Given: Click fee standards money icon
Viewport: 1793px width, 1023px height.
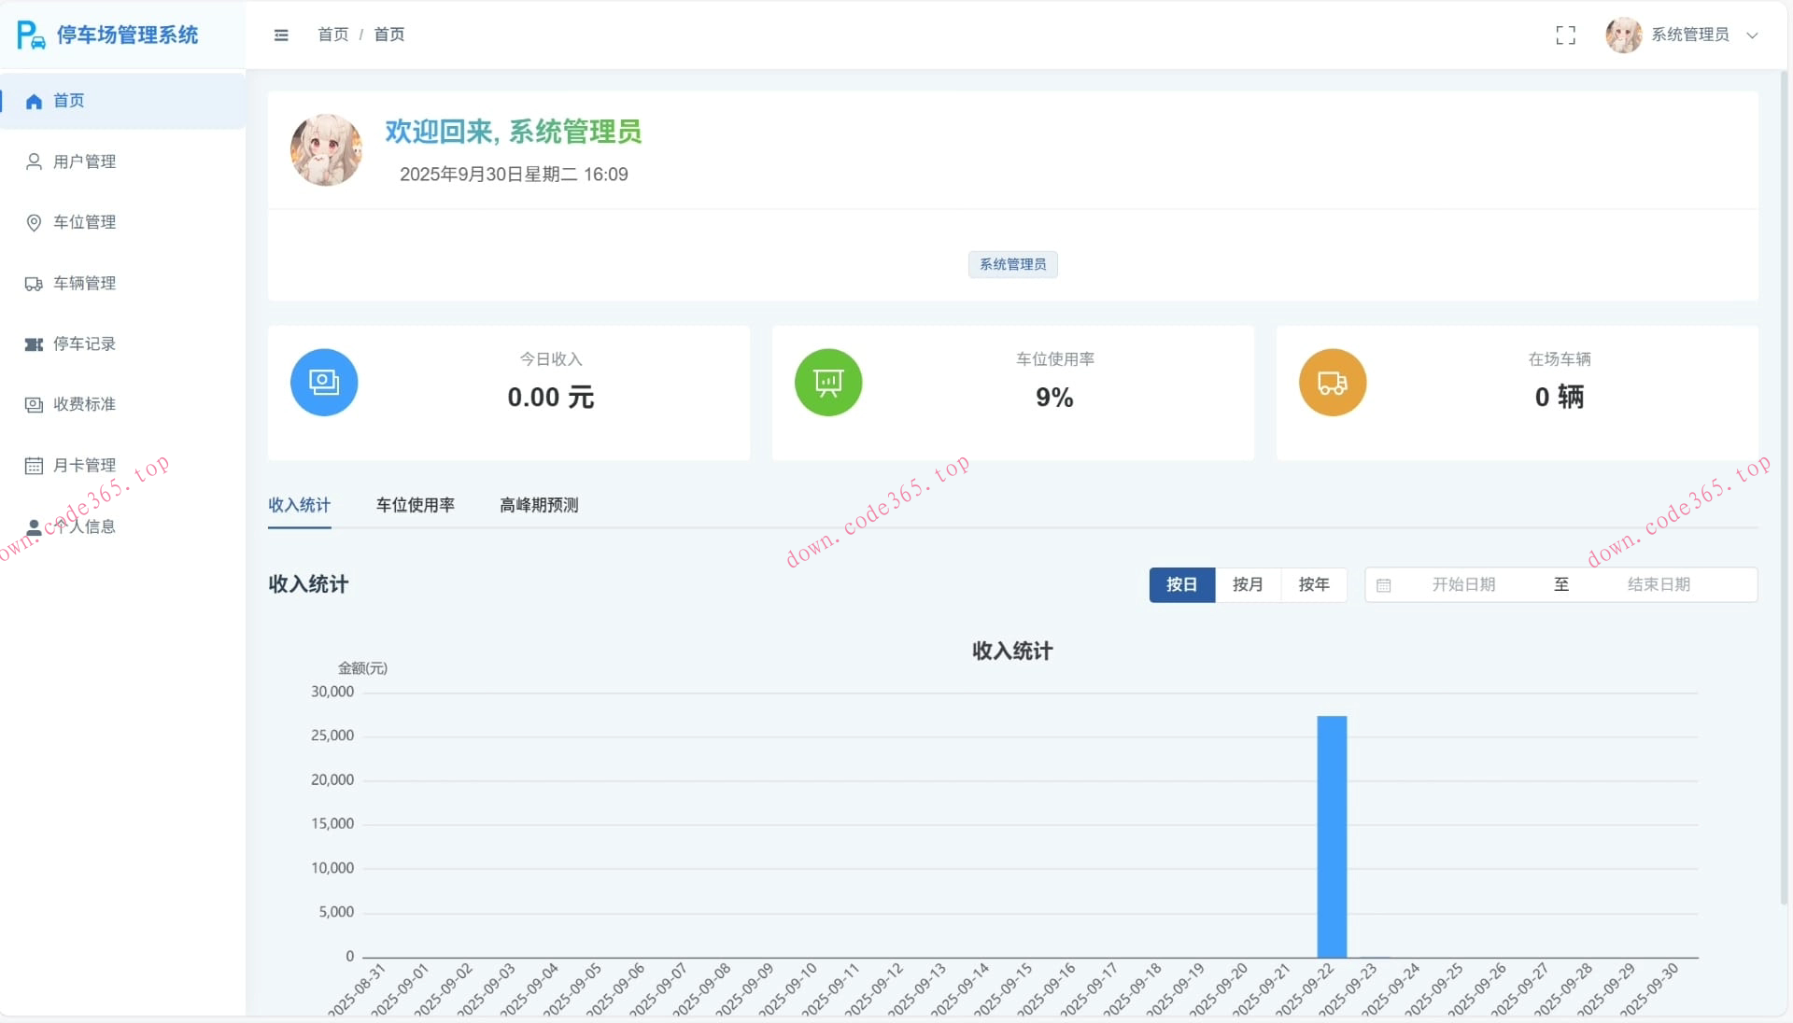Looking at the screenshot, I should (34, 405).
